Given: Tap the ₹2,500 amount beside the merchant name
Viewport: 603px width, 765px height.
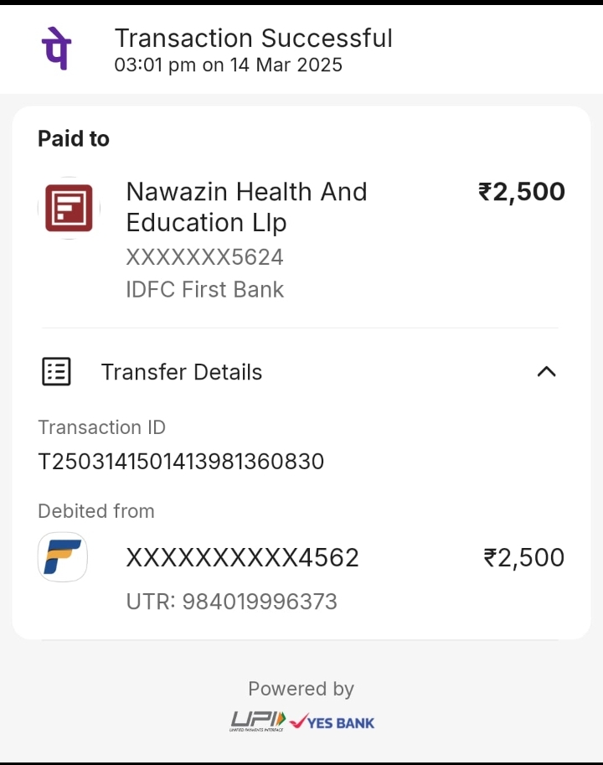Looking at the screenshot, I should [521, 192].
